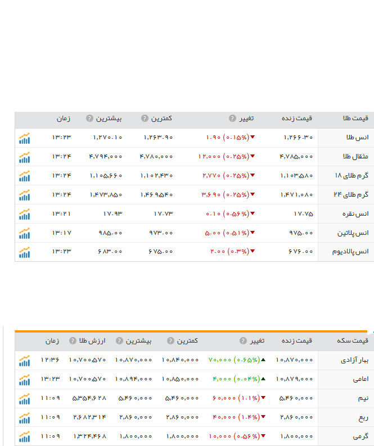
Task: Open chart icon for انس نقره row
Action: (25, 214)
